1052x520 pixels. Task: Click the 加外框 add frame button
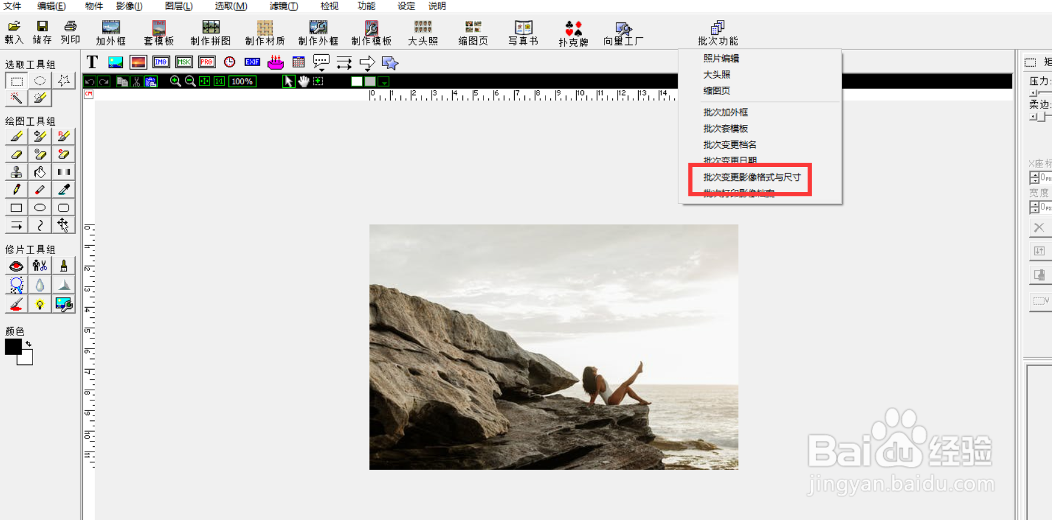point(111,34)
